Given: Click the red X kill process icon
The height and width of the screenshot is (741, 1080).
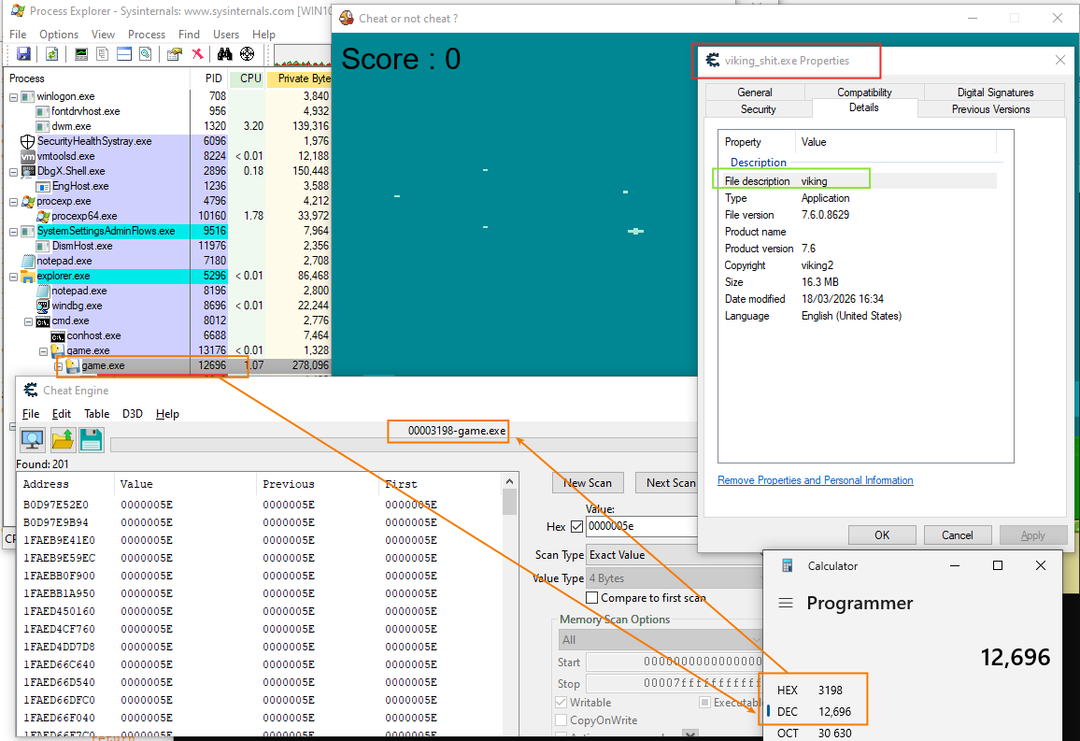Looking at the screenshot, I should coord(197,54).
